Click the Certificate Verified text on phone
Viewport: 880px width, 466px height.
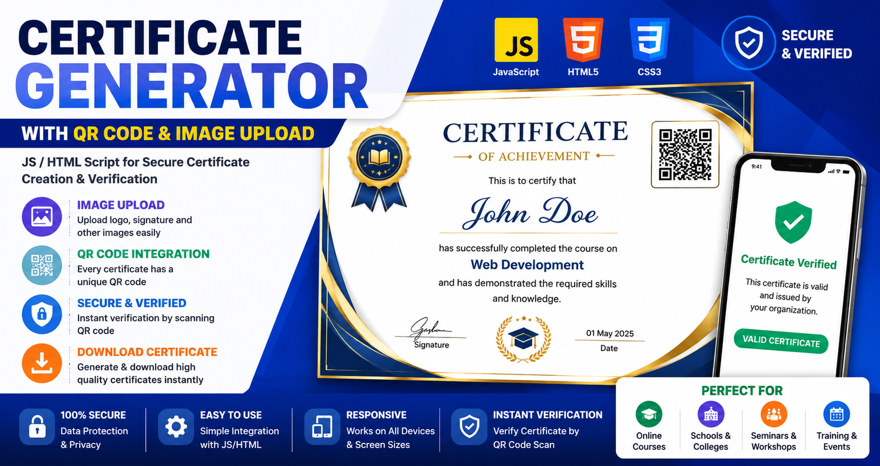[x=789, y=262]
